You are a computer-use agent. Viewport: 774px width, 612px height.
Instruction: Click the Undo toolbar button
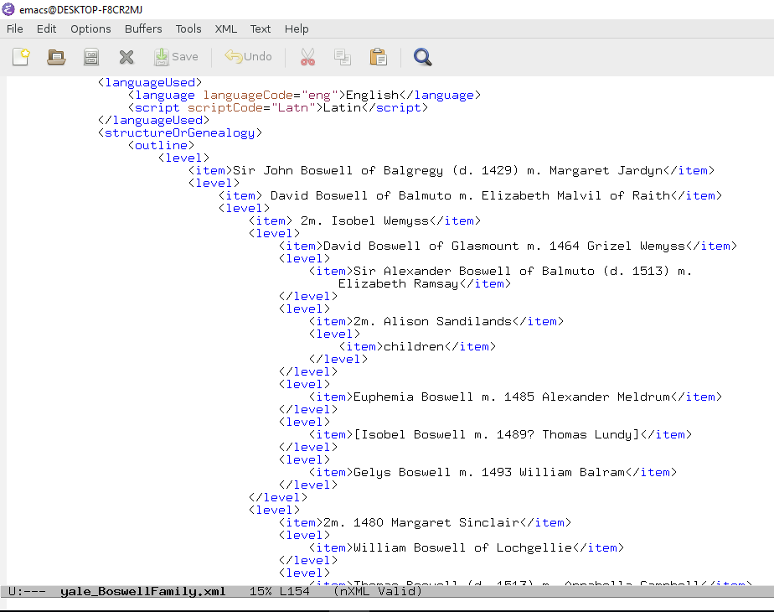point(249,57)
